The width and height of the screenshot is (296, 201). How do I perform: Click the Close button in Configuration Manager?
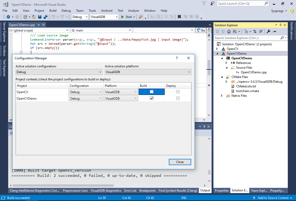click(180, 162)
